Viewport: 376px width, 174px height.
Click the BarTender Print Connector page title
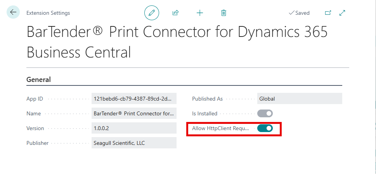(177, 42)
